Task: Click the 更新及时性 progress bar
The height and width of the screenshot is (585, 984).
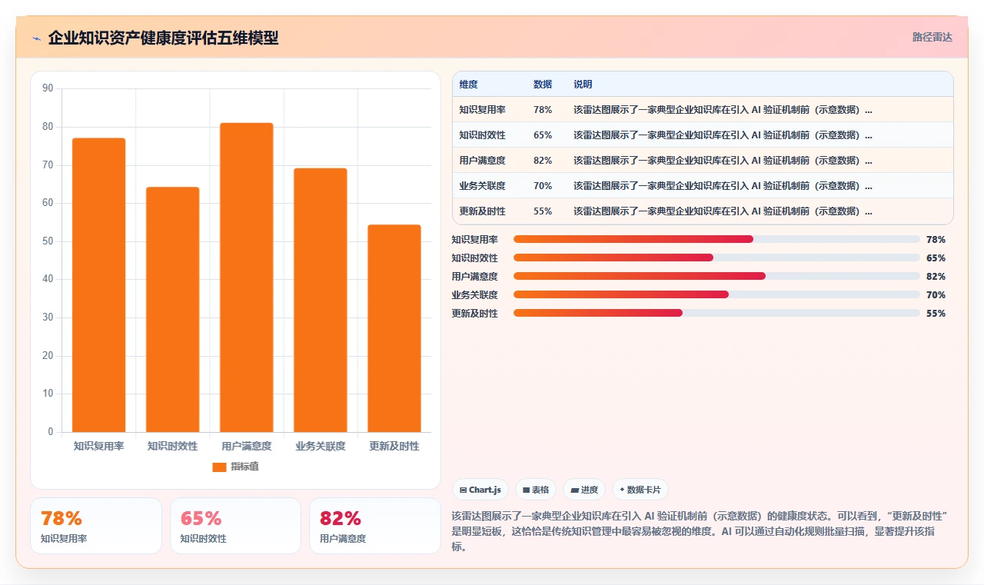Action: click(716, 313)
